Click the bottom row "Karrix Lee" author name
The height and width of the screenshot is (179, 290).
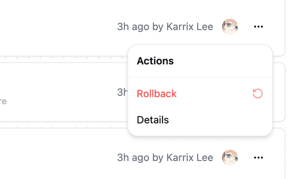(x=189, y=158)
